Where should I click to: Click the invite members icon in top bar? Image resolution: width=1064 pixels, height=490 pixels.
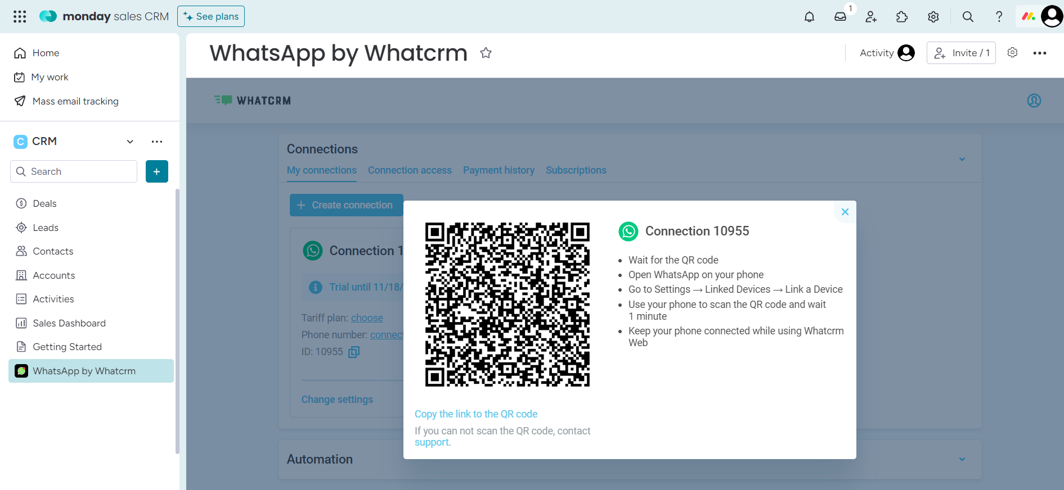871,17
